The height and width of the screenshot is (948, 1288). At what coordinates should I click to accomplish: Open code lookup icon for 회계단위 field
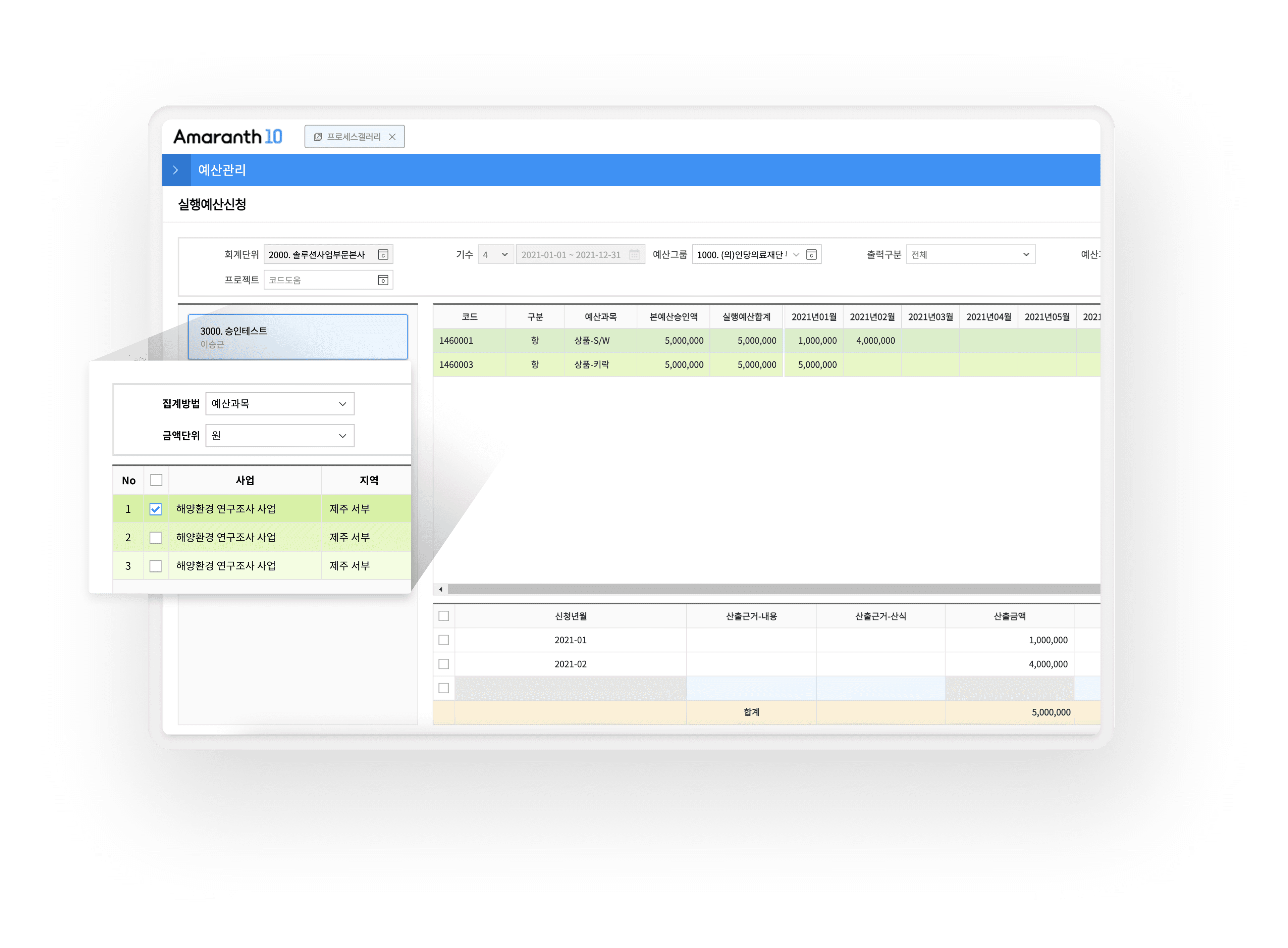coord(383,255)
